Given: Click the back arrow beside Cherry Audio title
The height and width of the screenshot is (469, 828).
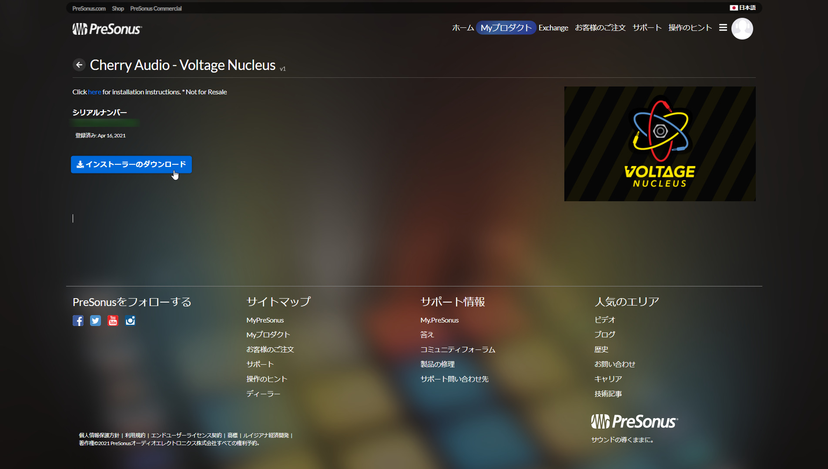Looking at the screenshot, I should [79, 65].
